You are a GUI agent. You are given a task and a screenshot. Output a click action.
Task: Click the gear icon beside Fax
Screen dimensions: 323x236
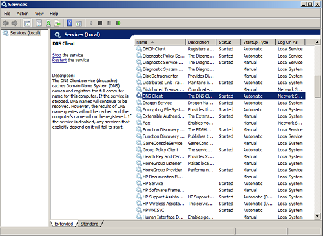[x=139, y=123]
